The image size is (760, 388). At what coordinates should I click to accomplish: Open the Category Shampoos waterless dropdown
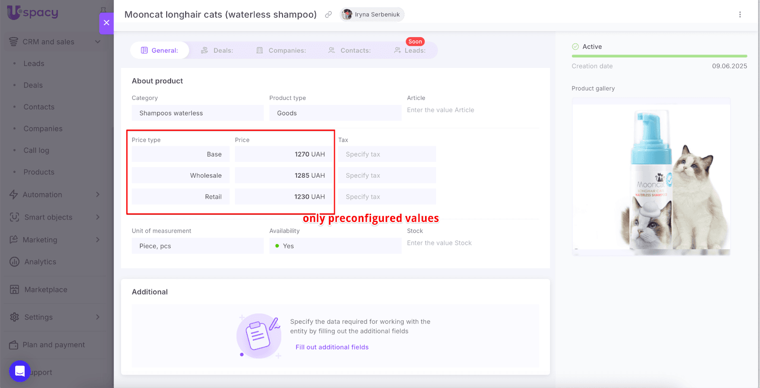(197, 113)
